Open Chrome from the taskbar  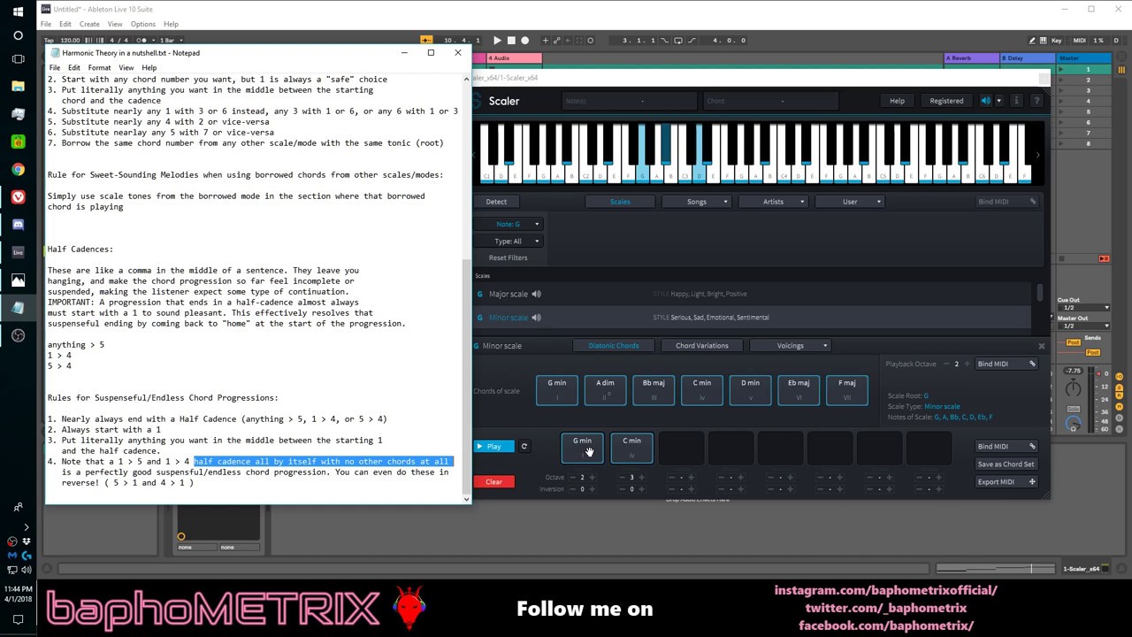pyautogui.click(x=18, y=170)
